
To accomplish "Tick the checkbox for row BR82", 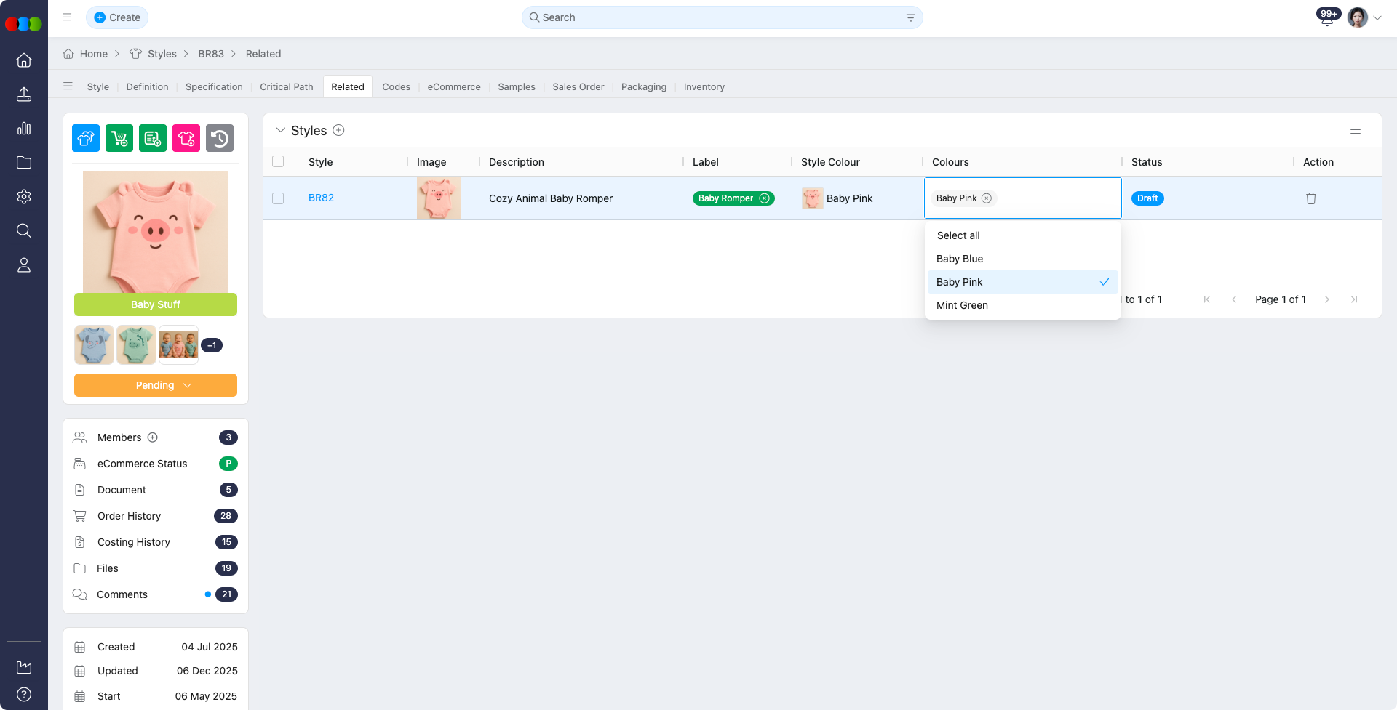I will click(278, 198).
